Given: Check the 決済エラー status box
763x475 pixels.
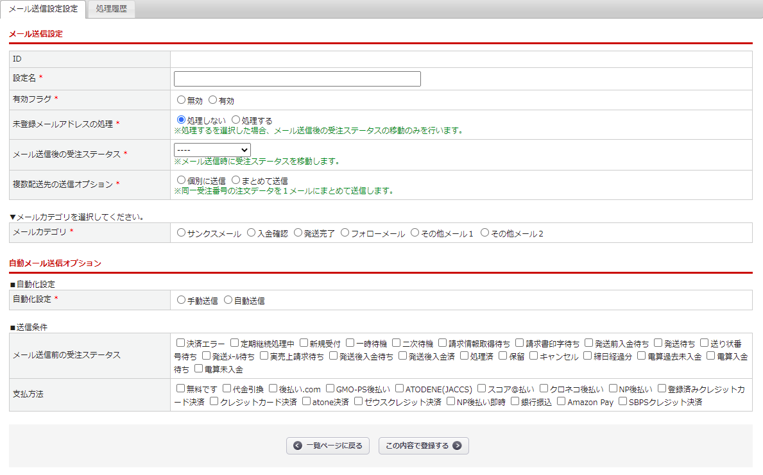Looking at the screenshot, I should point(180,343).
